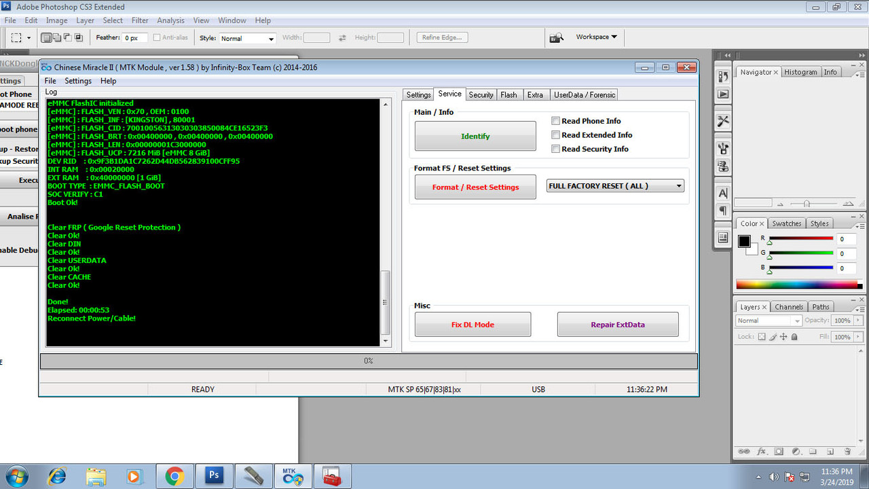The image size is (869, 489).
Task: Toggle the Anti-alias checkbox
Action: pos(157,38)
